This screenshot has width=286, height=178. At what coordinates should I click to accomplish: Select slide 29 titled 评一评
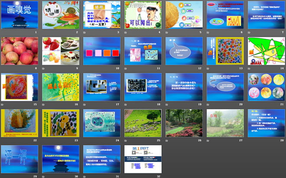coord(19,159)
